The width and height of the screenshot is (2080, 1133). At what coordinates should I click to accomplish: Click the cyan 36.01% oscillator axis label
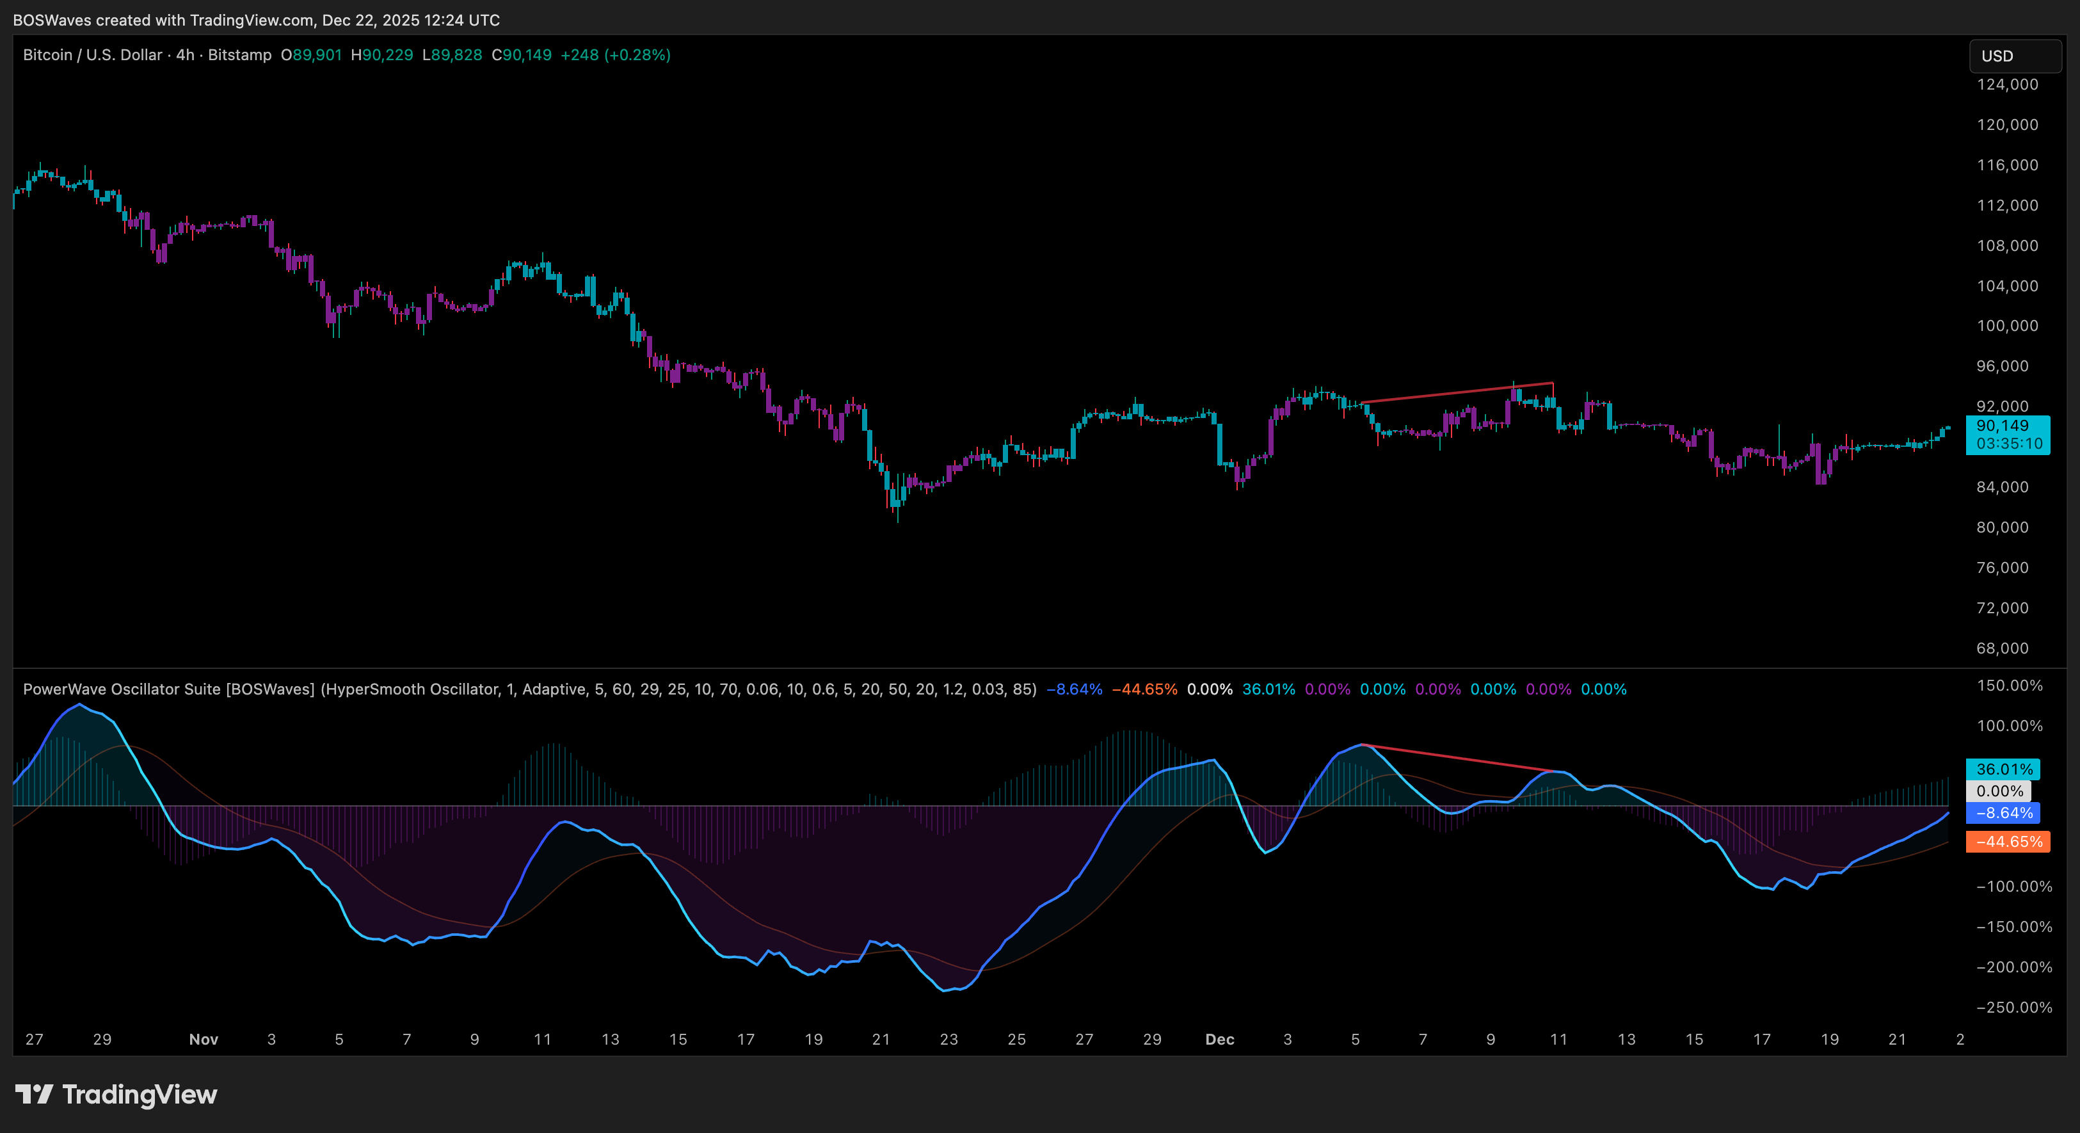point(2003,769)
